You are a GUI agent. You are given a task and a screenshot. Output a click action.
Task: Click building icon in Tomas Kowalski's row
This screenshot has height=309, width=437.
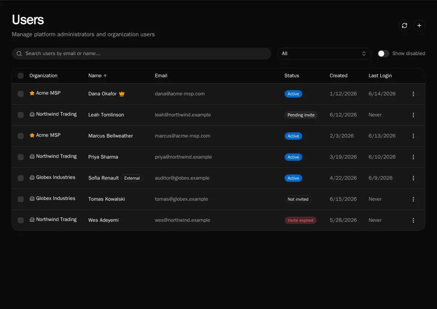click(x=32, y=198)
